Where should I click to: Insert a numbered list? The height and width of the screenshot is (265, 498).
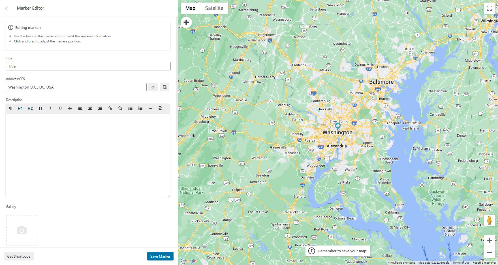tap(140, 108)
